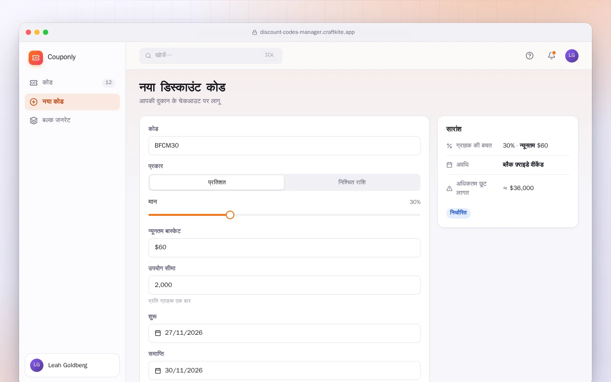Click the ⌘K shortcut hint
The width and height of the screenshot is (611, 382).
click(x=269, y=55)
